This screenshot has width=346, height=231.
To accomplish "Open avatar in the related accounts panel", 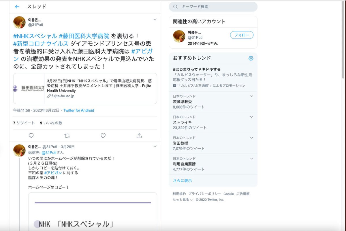I will coord(179,36).
